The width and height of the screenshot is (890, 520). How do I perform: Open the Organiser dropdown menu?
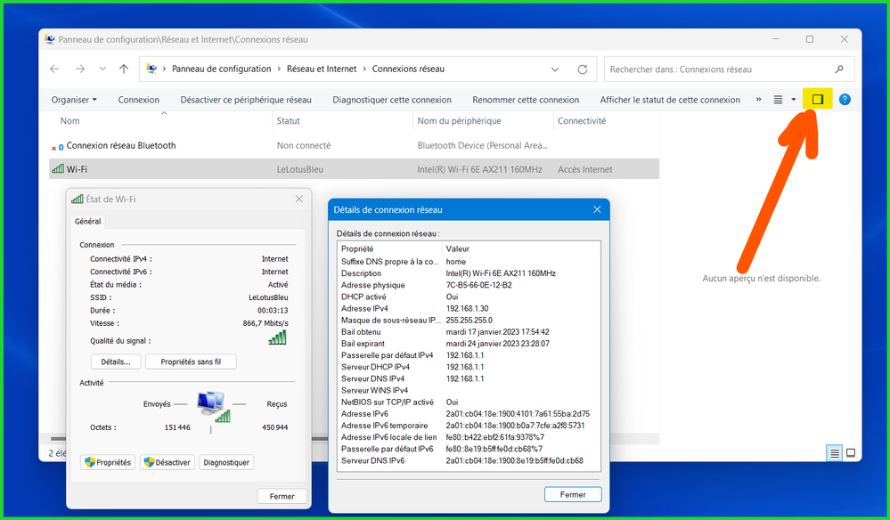pos(74,100)
